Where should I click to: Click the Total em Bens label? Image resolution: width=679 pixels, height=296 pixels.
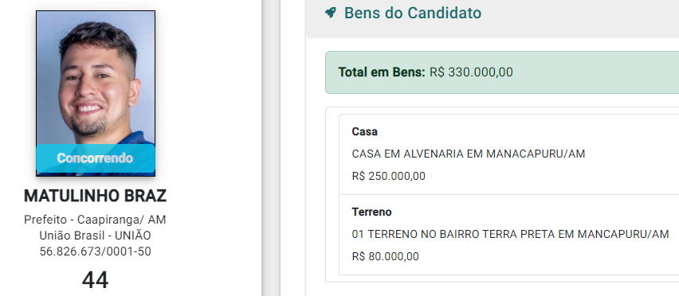click(382, 72)
